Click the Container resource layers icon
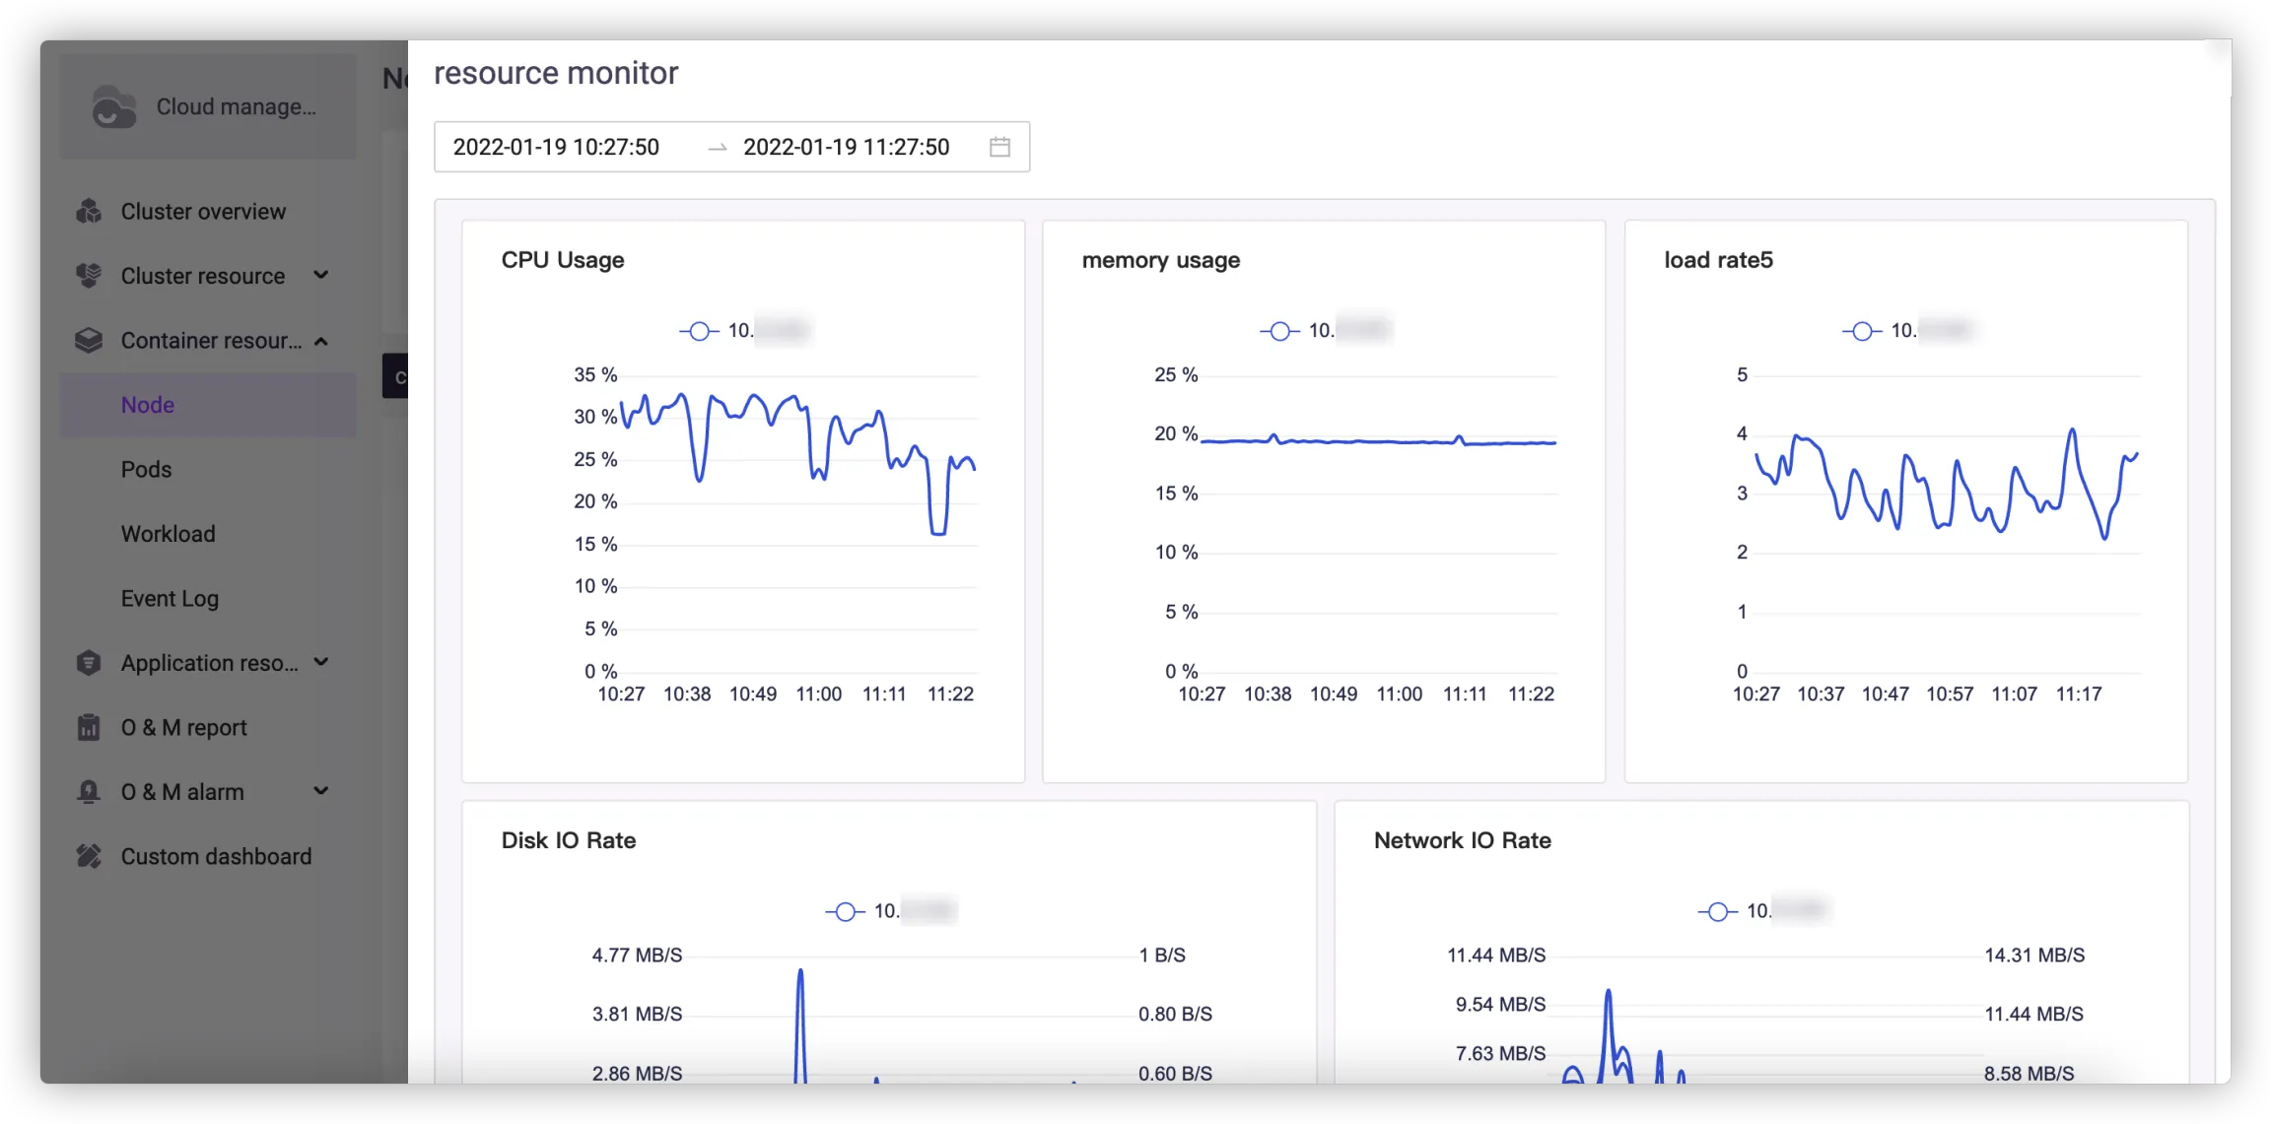Image resolution: width=2271 pixels, height=1124 pixels. pos(89,341)
